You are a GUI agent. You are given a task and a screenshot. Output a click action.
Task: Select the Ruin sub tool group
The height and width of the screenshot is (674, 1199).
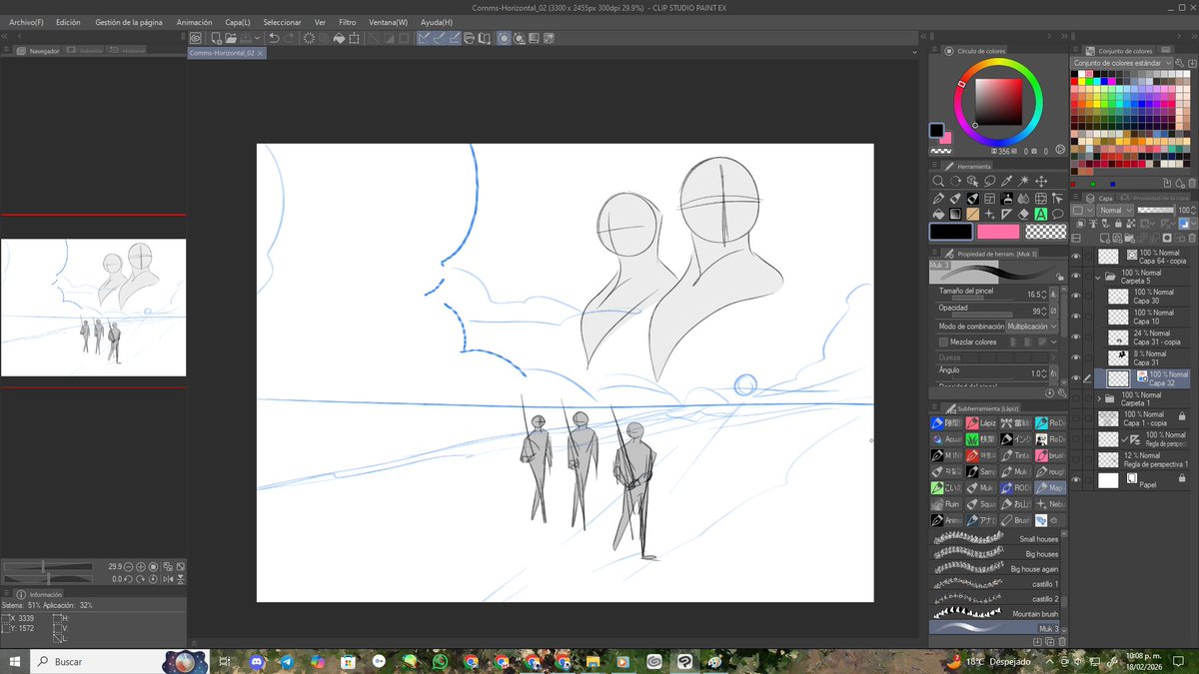[945, 504]
